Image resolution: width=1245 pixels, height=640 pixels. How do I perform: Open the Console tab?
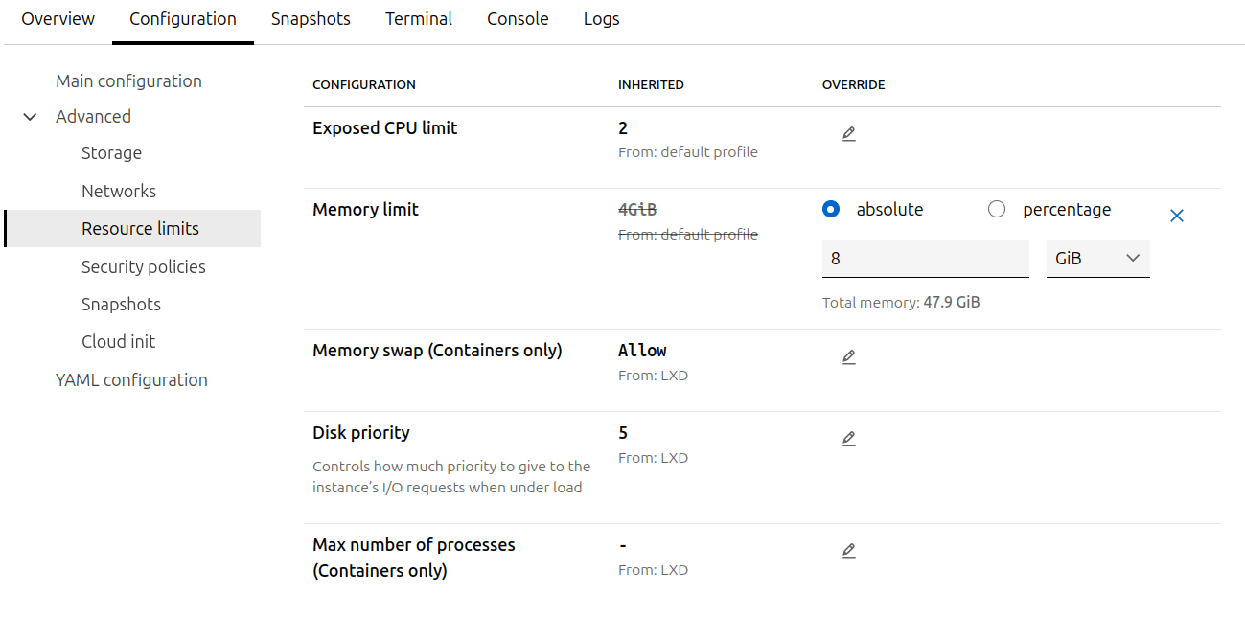518,19
